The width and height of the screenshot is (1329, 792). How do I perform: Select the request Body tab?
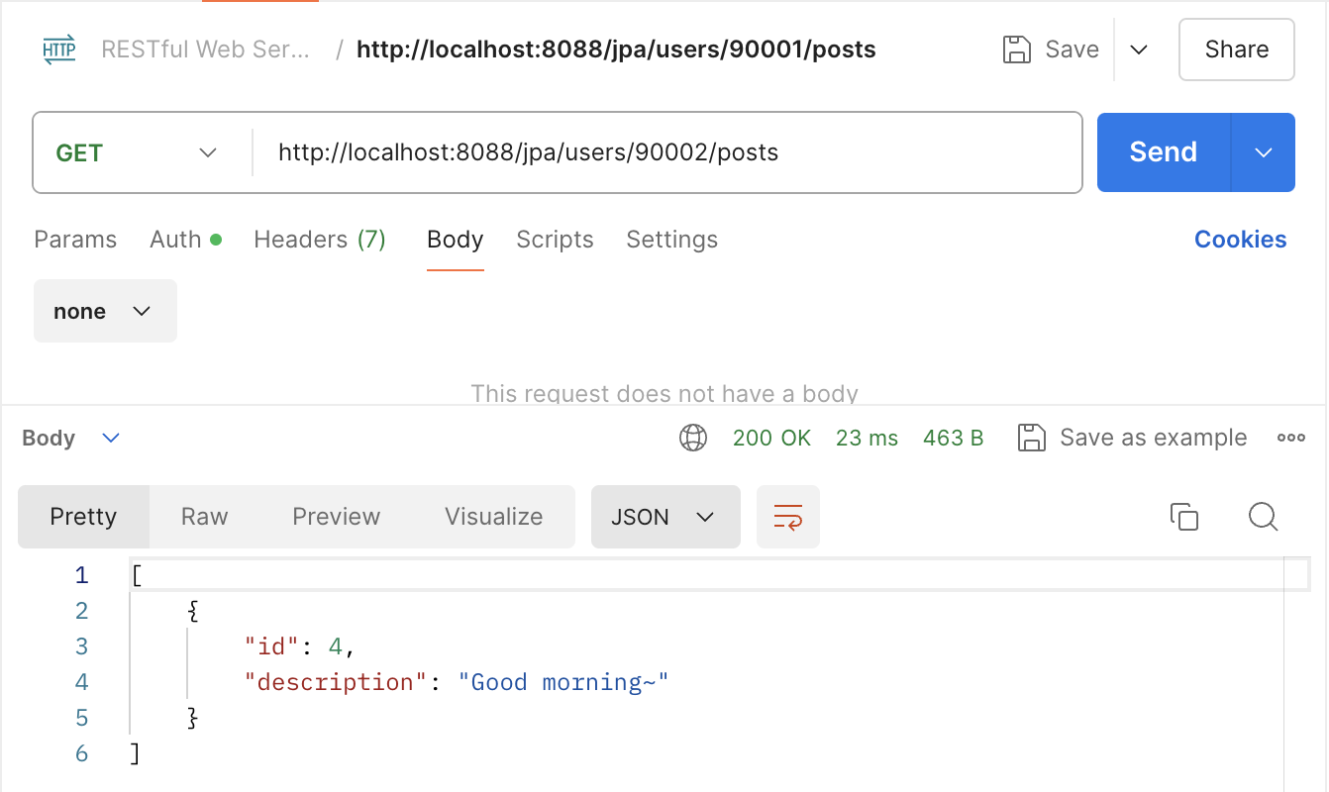pyautogui.click(x=456, y=240)
